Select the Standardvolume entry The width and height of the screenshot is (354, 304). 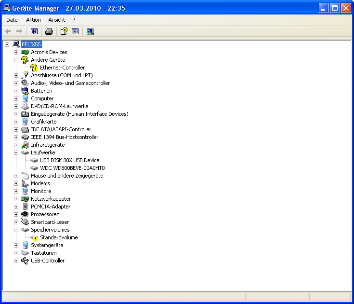click(59, 237)
